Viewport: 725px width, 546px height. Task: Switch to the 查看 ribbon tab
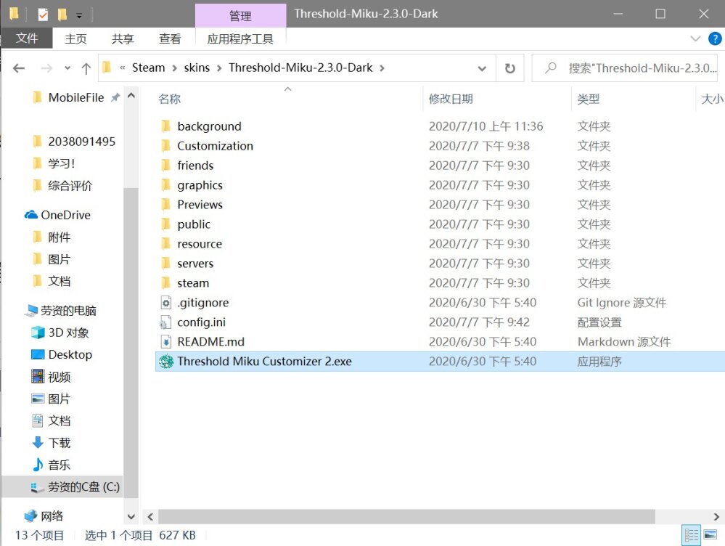[x=170, y=38]
